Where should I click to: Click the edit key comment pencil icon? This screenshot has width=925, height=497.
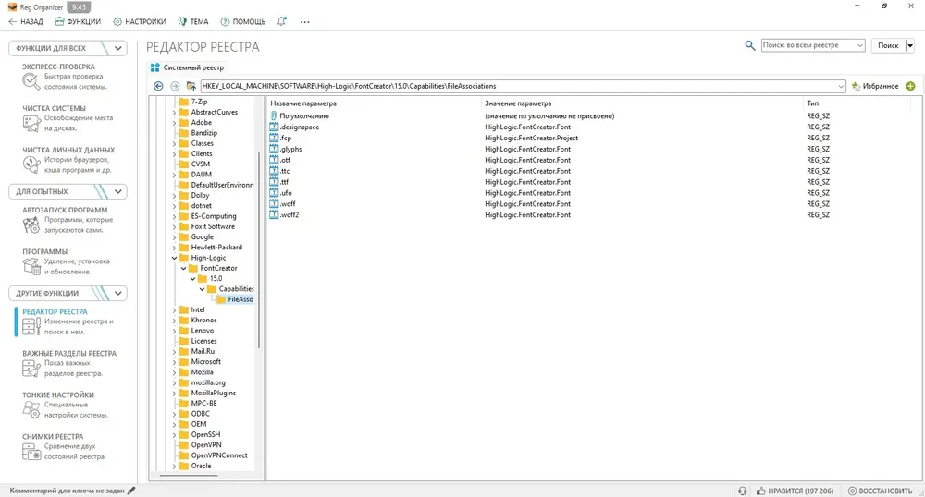point(131,491)
